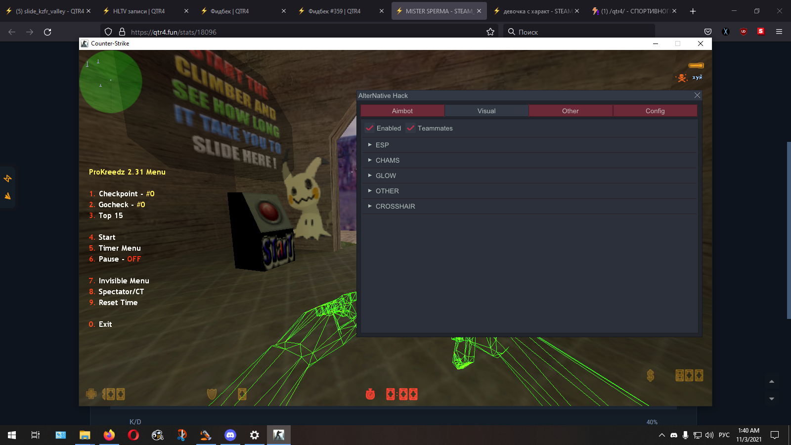This screenshot has width=791, height=445.
Task: Bookmark page with the star icon
Action: pyautogui.click(x=490, y=32)
